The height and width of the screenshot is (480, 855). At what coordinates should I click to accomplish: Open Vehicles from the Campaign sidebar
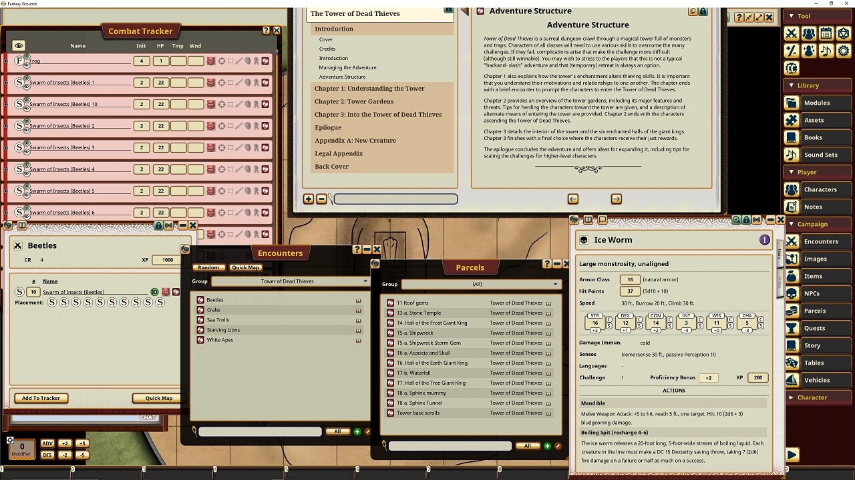click(x=816, y=380)
